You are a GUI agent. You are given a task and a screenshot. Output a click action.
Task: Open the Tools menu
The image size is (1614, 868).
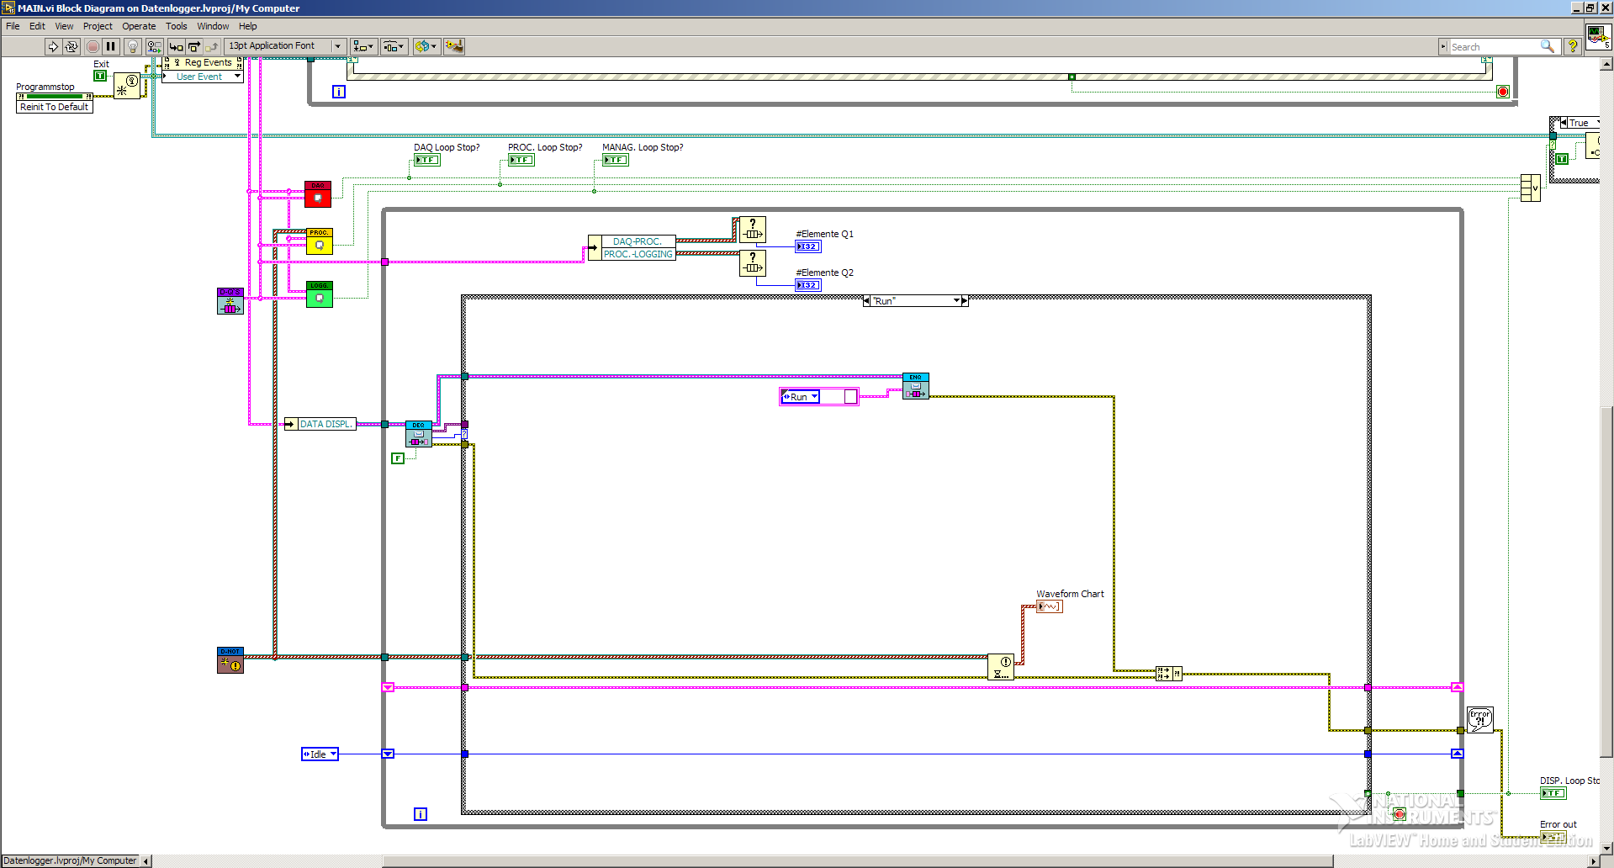point(177,26)
